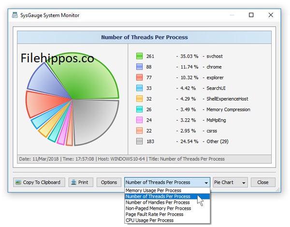Image resolution: width=290 pixels, height=227 pixels.
Task: Maximize the SysGauge window
Action: pyautogui.click(x=251, y=15)
